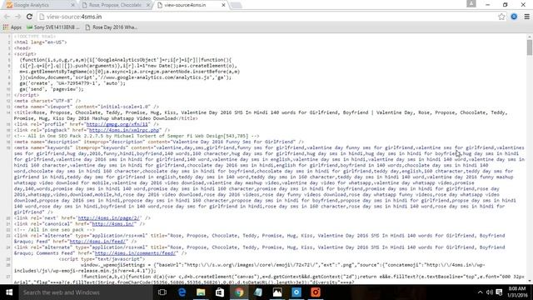Open the 4sms.in/feed/ link in source
This screenshot has height=300, width=533.
(97, 242)
